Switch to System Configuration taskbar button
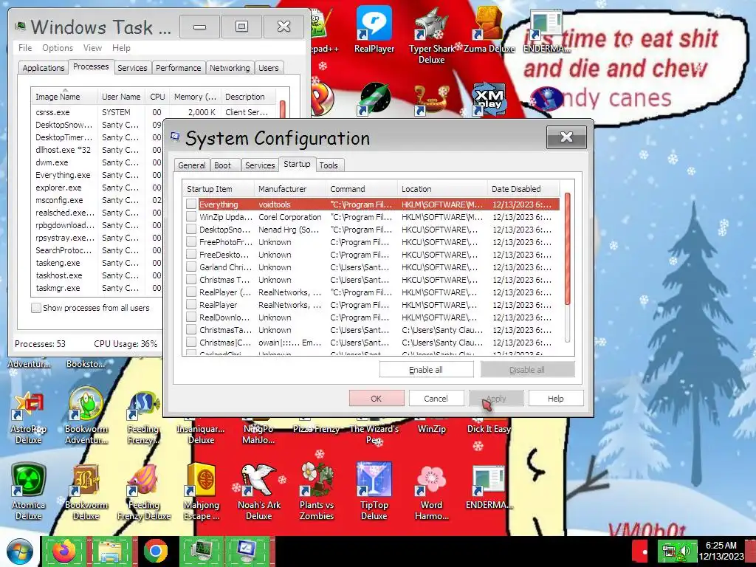This screenshot has height=567, width=756. coord(248,551)
